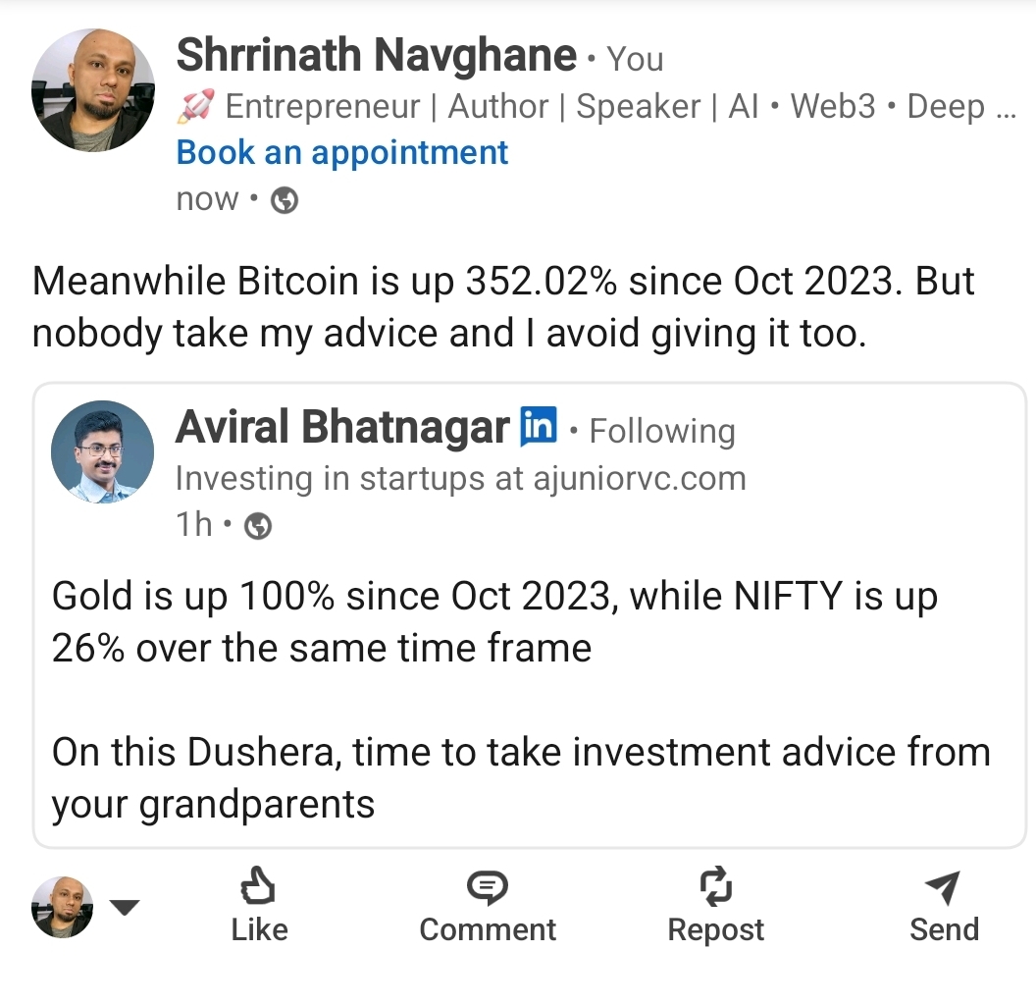The image size is (1036, 1004).
Task: Click the Send paper plane icon
Action: 943,886
